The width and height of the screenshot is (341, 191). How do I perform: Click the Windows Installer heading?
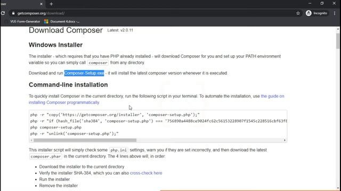pos(55,45)
